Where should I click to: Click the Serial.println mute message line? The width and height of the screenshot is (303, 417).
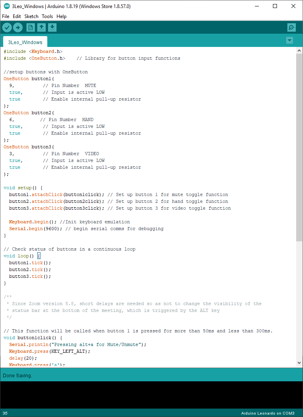pyautogui.click(x=78, y=345)
